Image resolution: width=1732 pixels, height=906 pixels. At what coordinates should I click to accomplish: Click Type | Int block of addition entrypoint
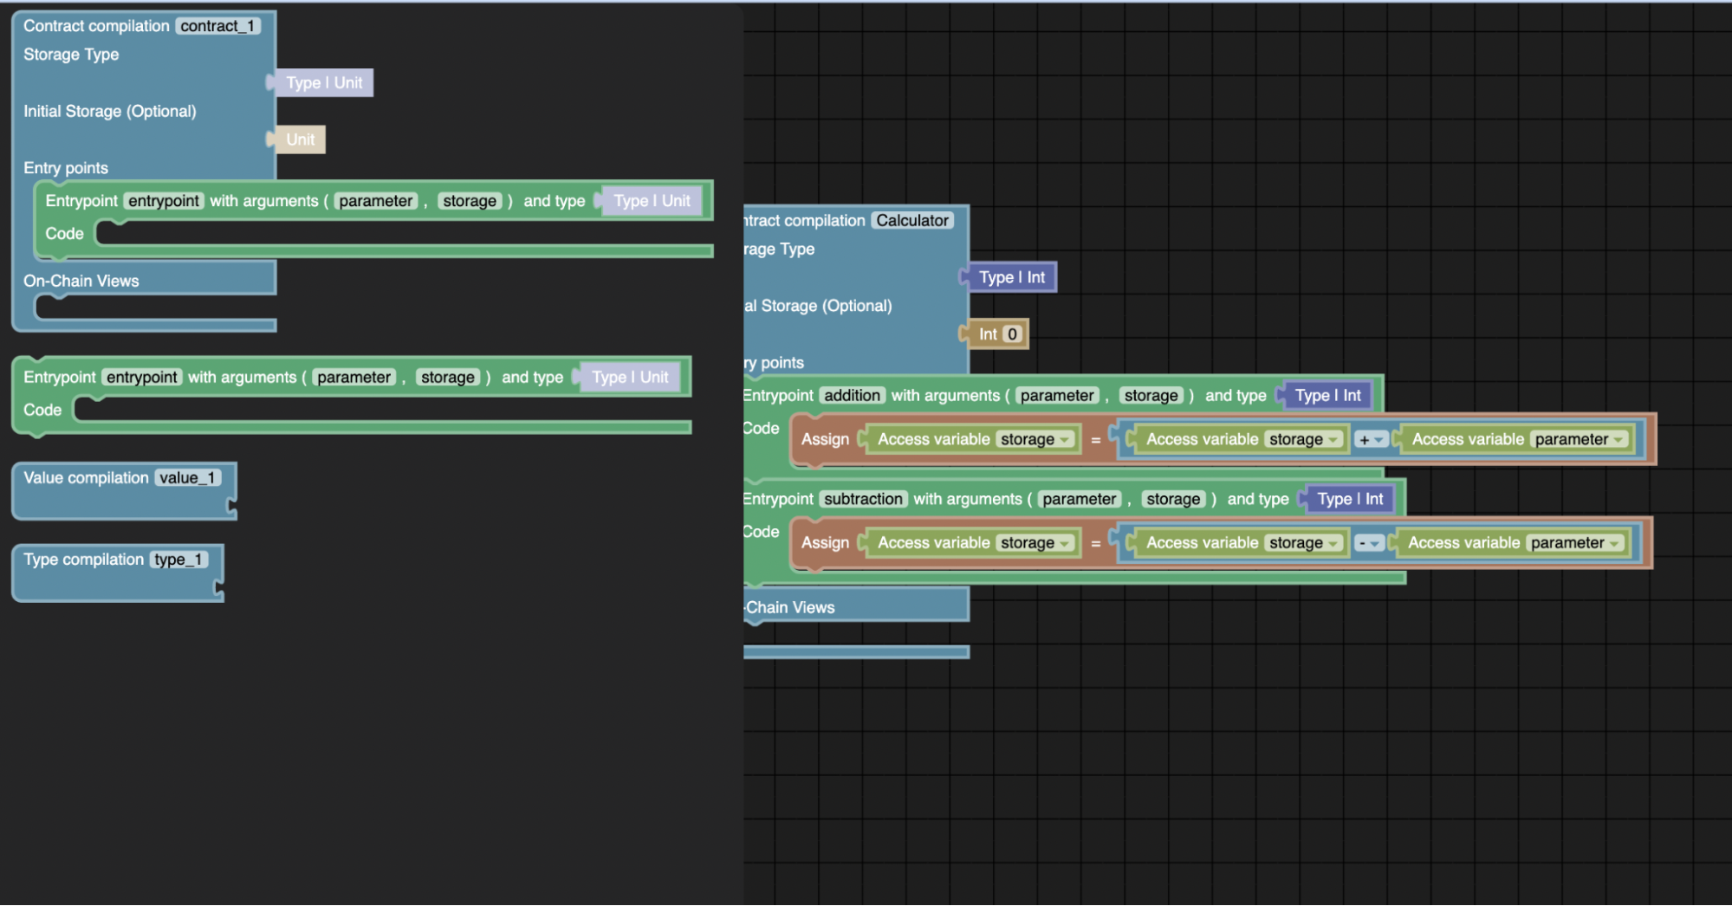point(1327,396)
